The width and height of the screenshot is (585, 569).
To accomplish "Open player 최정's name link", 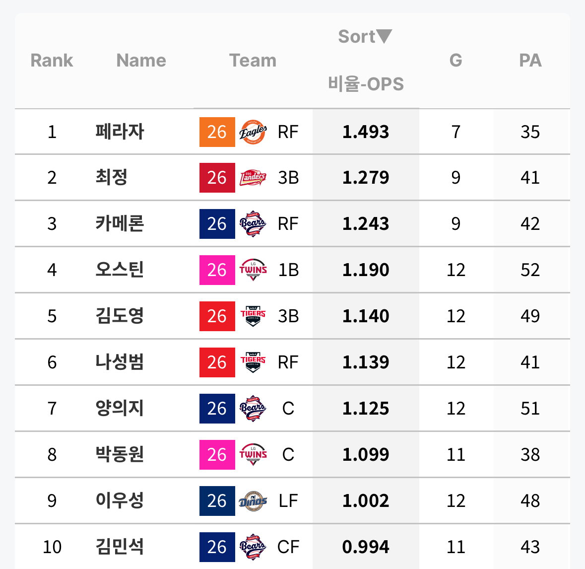I will tap(112, 177).
